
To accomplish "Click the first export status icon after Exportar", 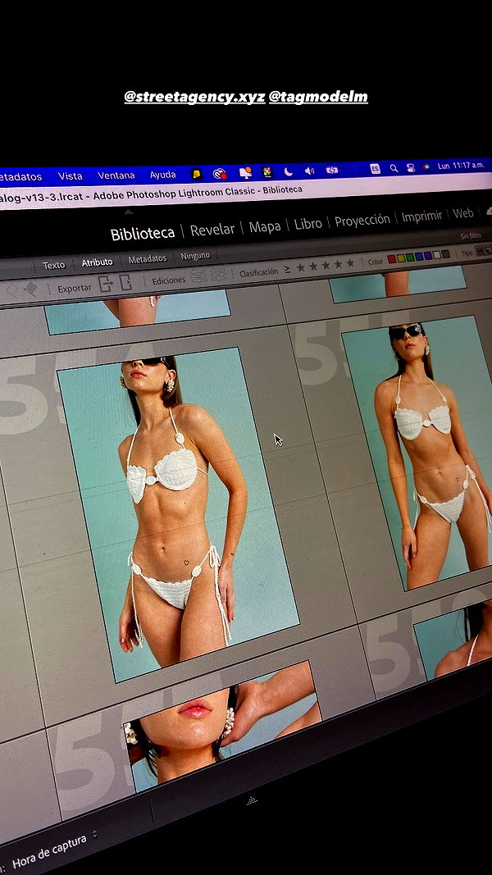I will coord(106,284).
